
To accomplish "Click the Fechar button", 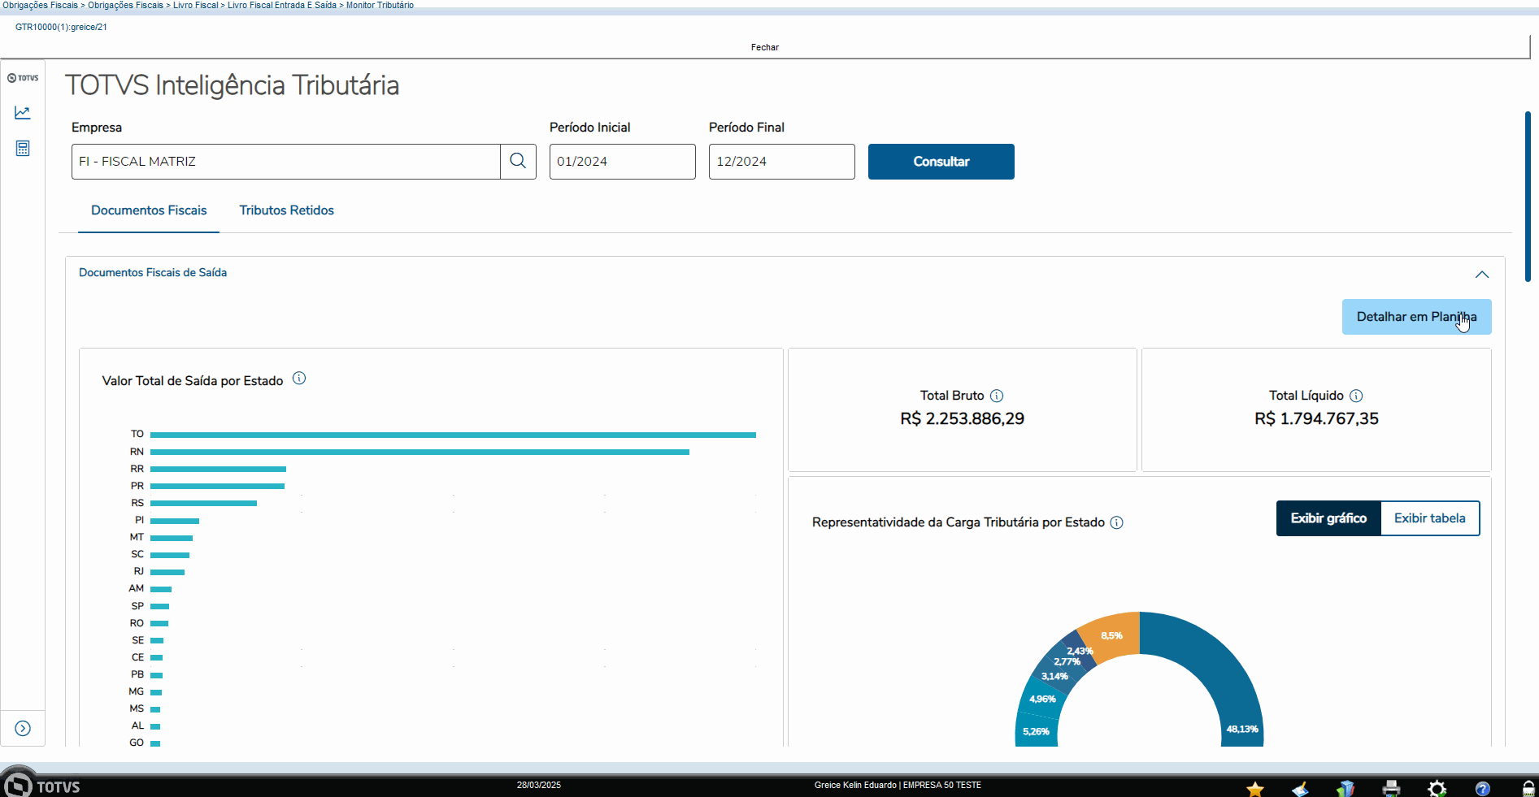I will (x=765, y=47).
